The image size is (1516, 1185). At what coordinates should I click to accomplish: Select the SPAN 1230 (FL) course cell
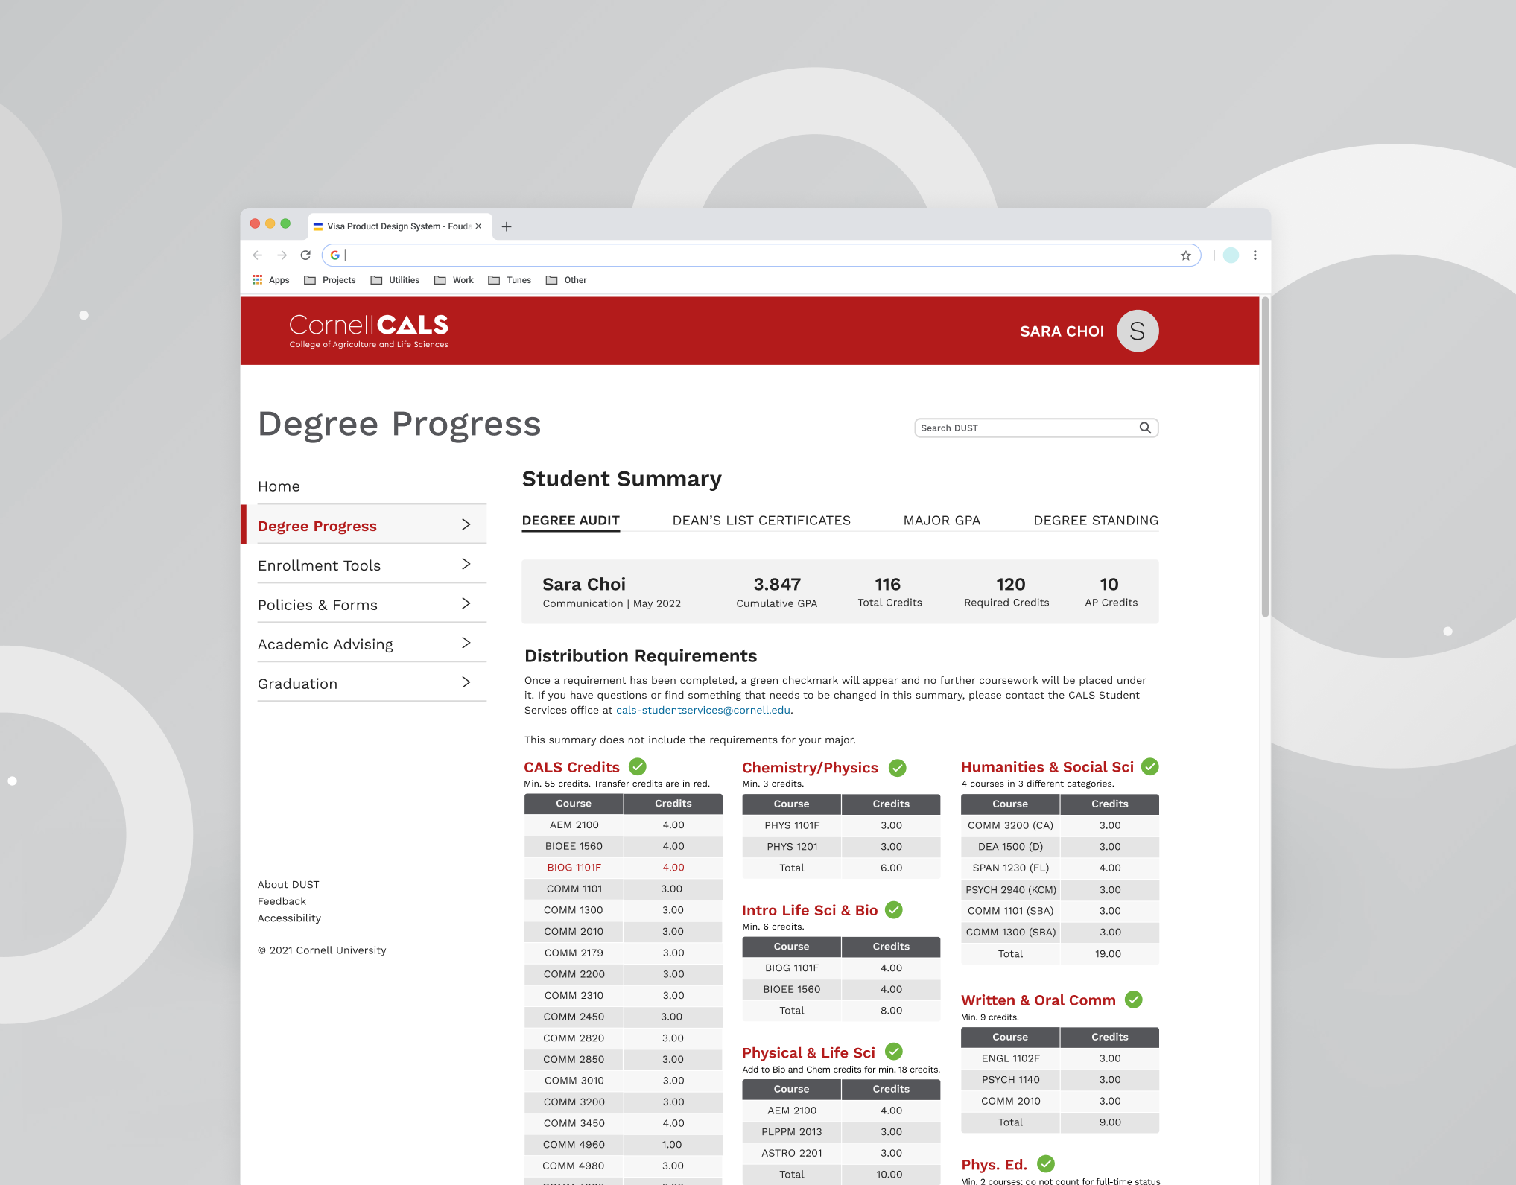pos(1010,868)
